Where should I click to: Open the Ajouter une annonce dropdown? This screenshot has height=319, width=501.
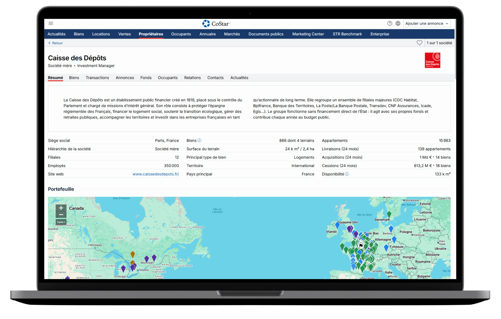tap(427, 24)
